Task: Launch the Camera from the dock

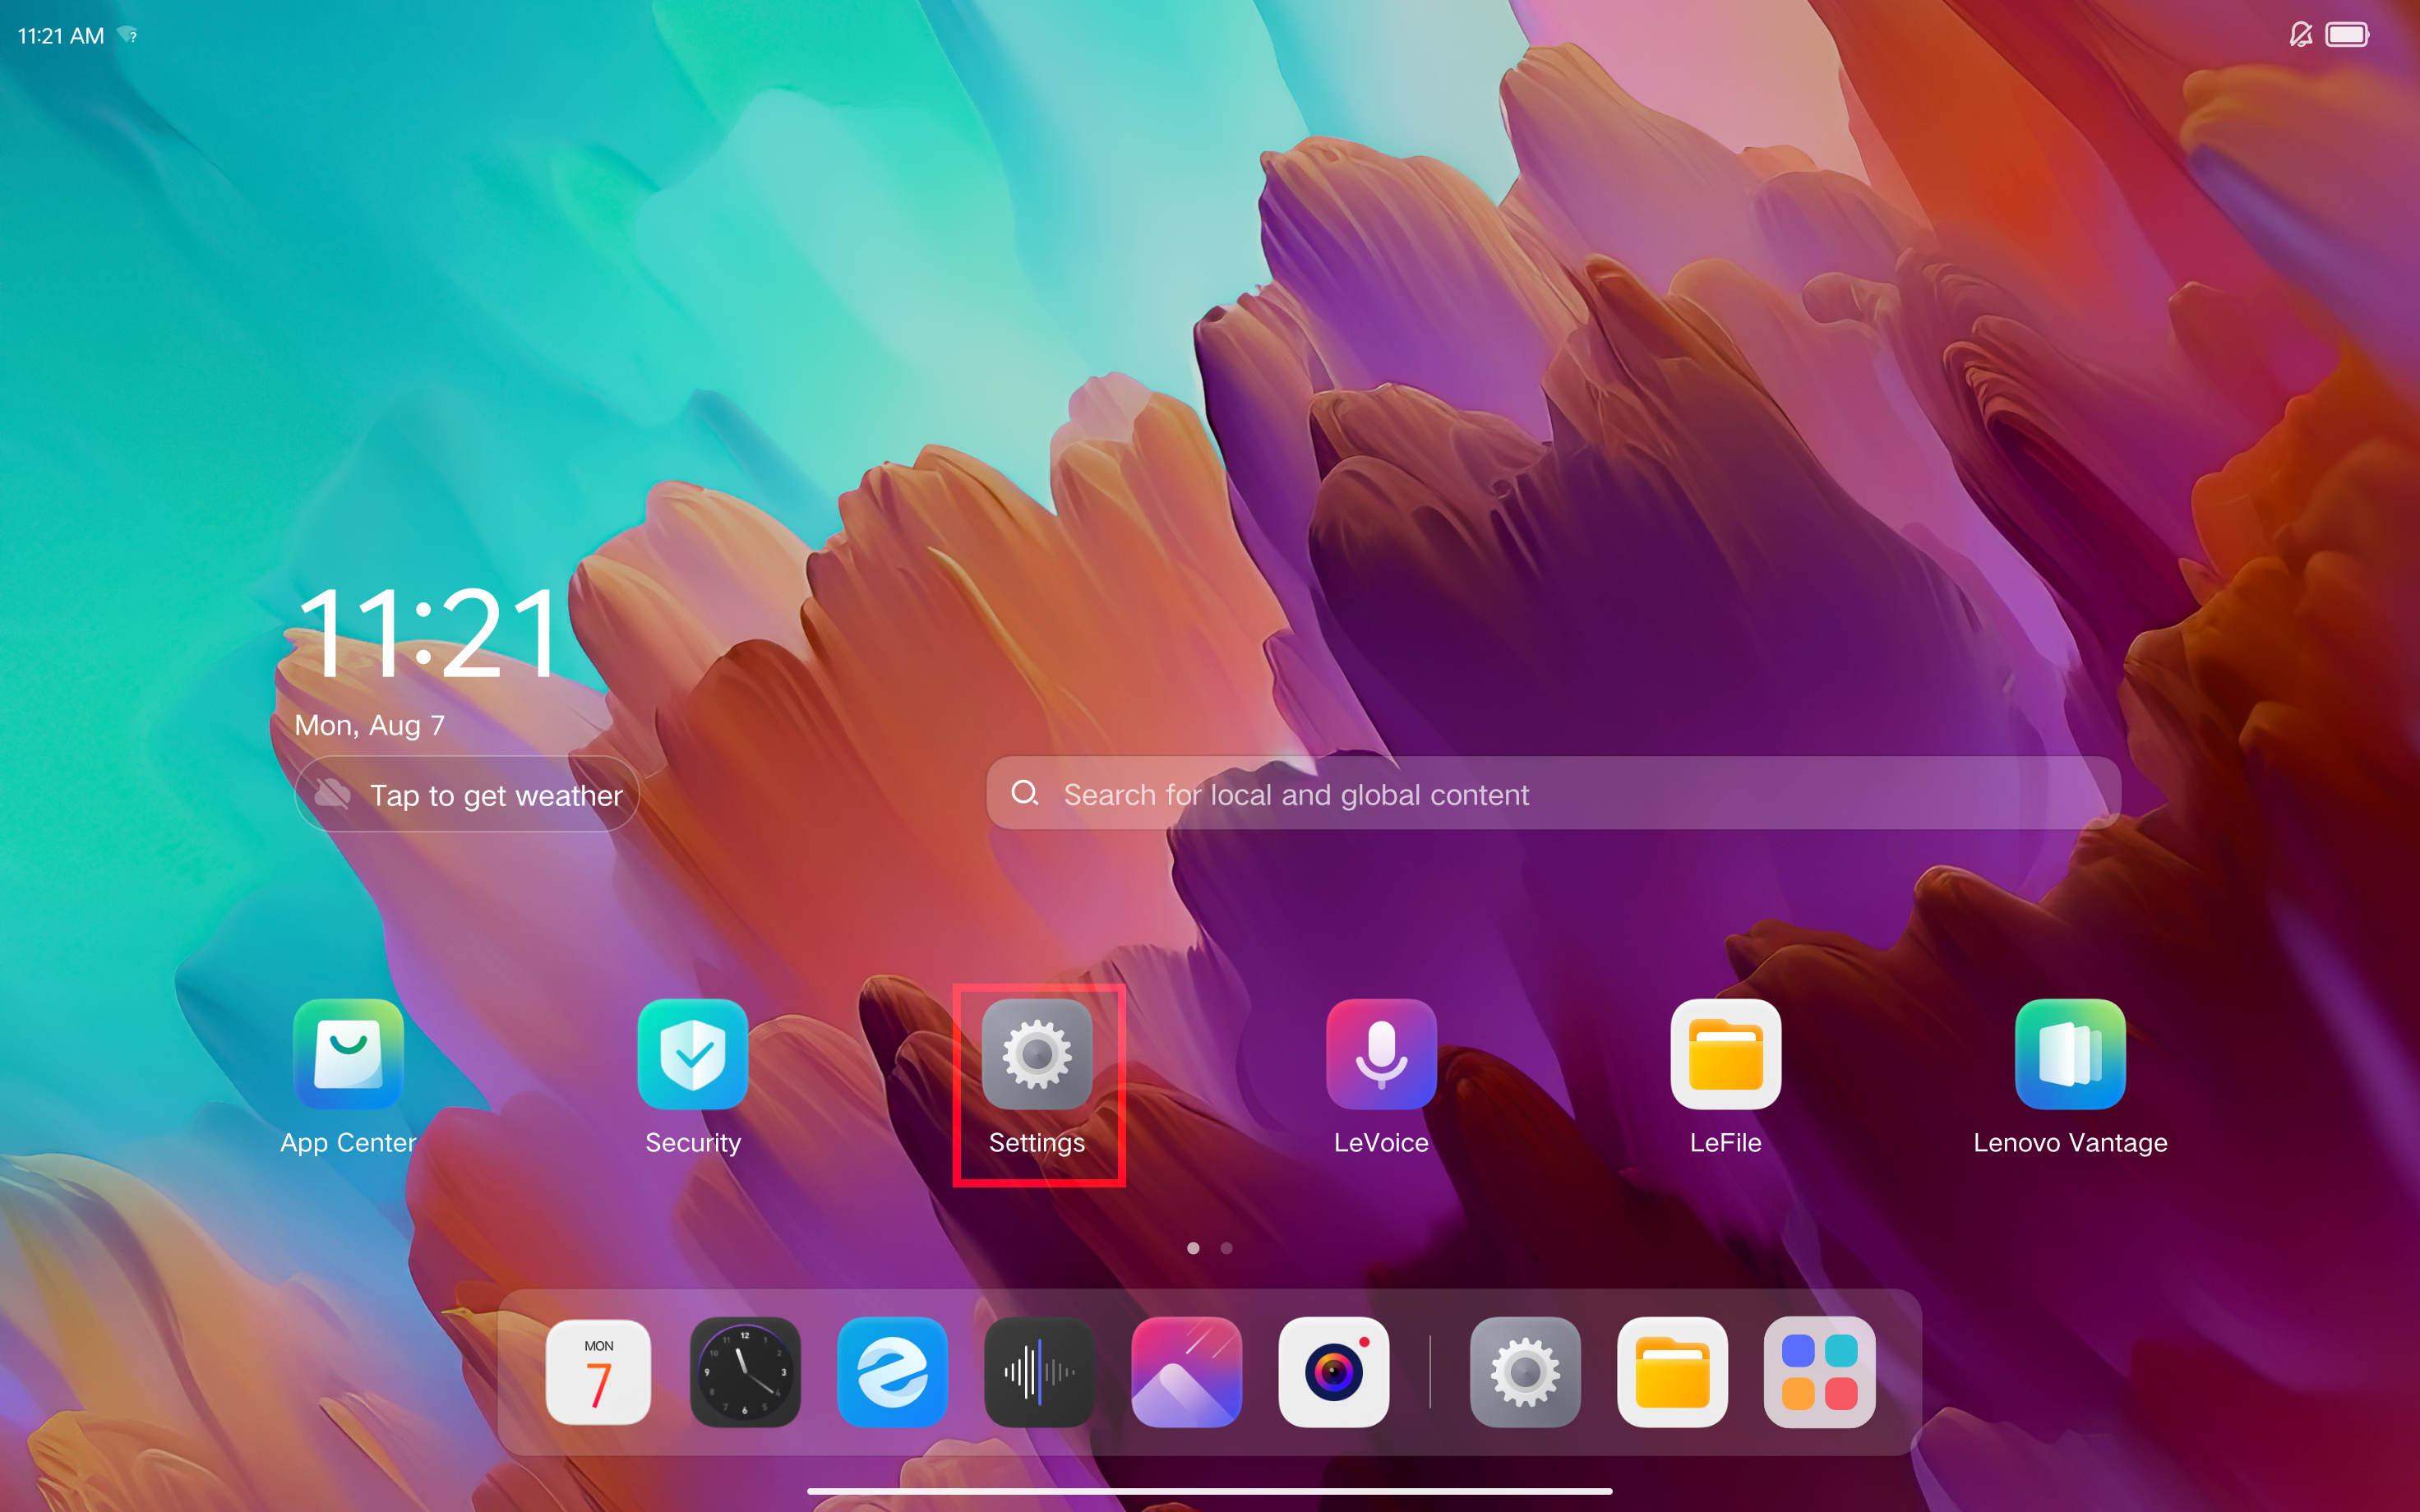Action: pyautogui.click(x=1333, y=1371)
